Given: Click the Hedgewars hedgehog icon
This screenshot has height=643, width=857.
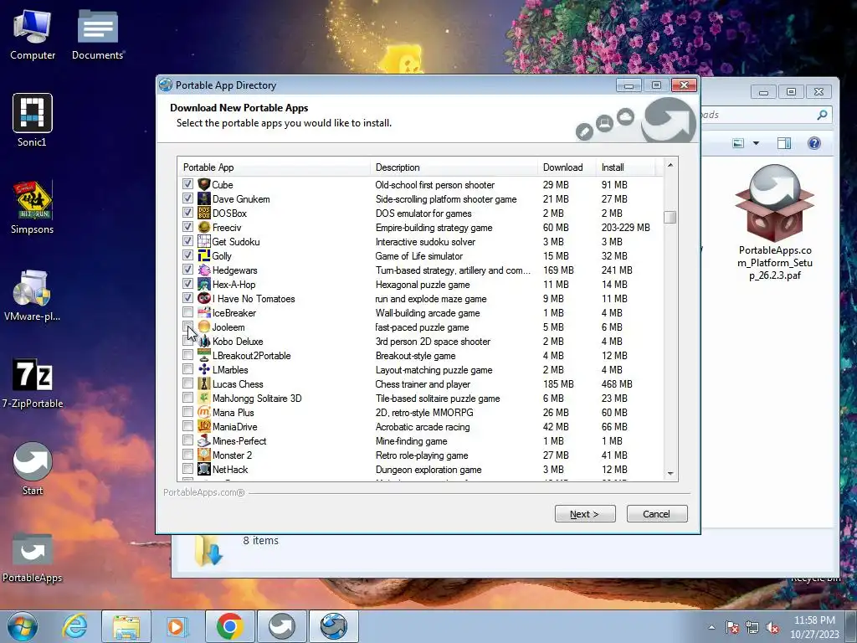Looking at the screenshot, I should coord(204,270).
